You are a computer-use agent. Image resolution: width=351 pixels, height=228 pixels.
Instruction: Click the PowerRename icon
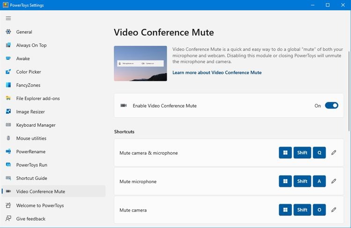tap(8, 151)
